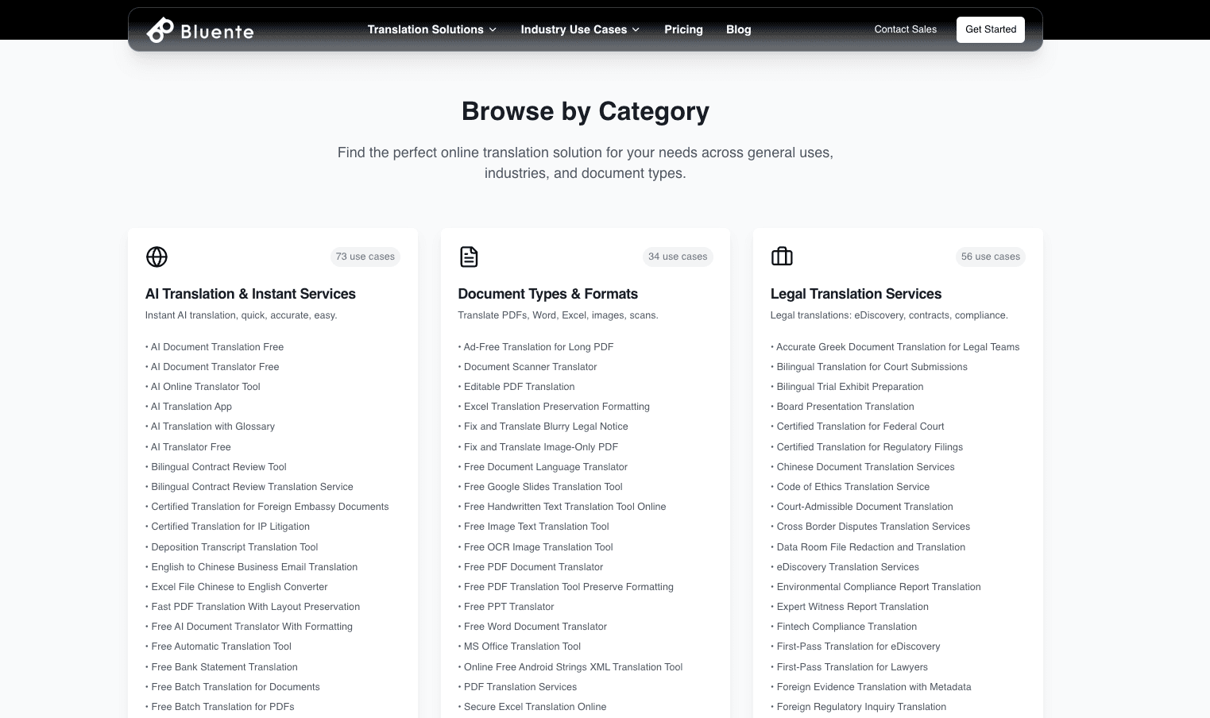Open Ad-Free Translation for Long PDF
Screen dimensions: 1210x718
(539, 347)
